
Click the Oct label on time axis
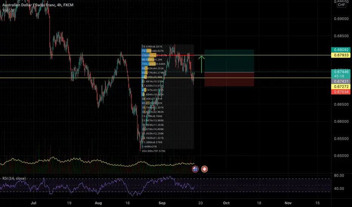coord(226,203)
